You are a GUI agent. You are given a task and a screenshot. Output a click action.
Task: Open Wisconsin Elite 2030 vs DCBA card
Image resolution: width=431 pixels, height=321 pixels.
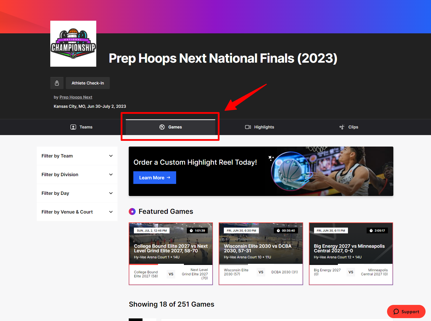pos(261,254)
